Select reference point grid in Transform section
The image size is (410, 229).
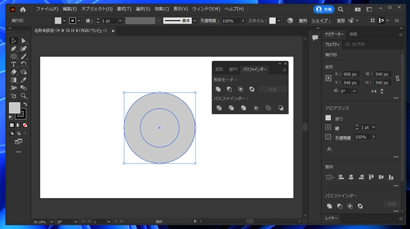tap(329, 78)
